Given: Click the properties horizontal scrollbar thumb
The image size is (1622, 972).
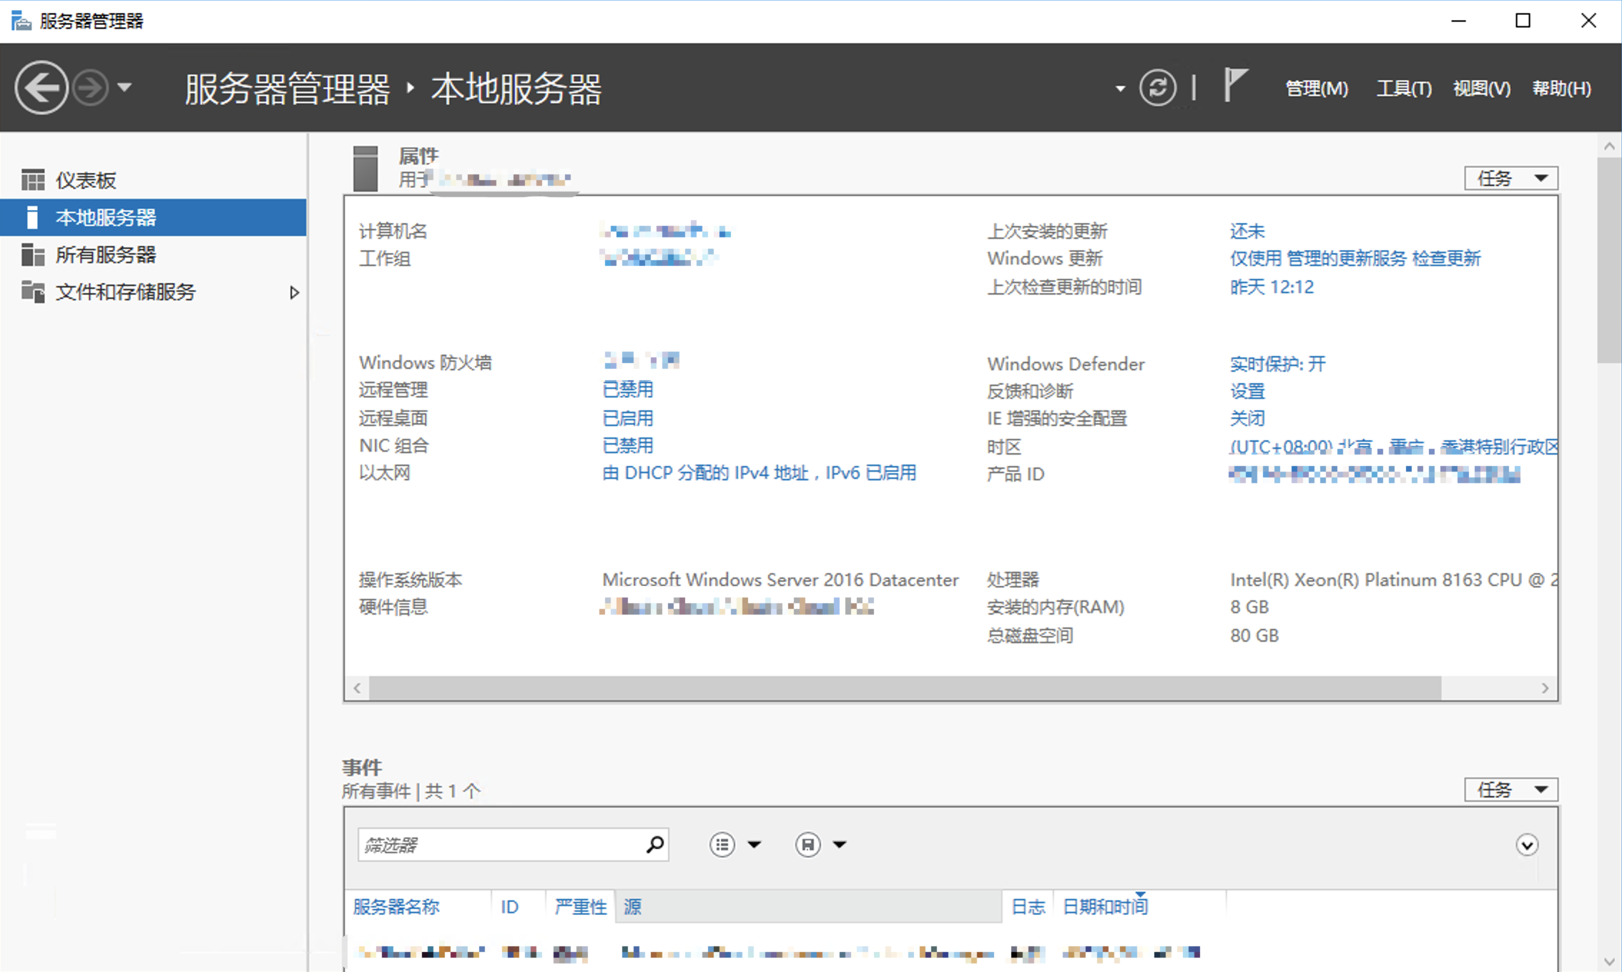Looking at the screenshot, I should click(x=905, y=688).
